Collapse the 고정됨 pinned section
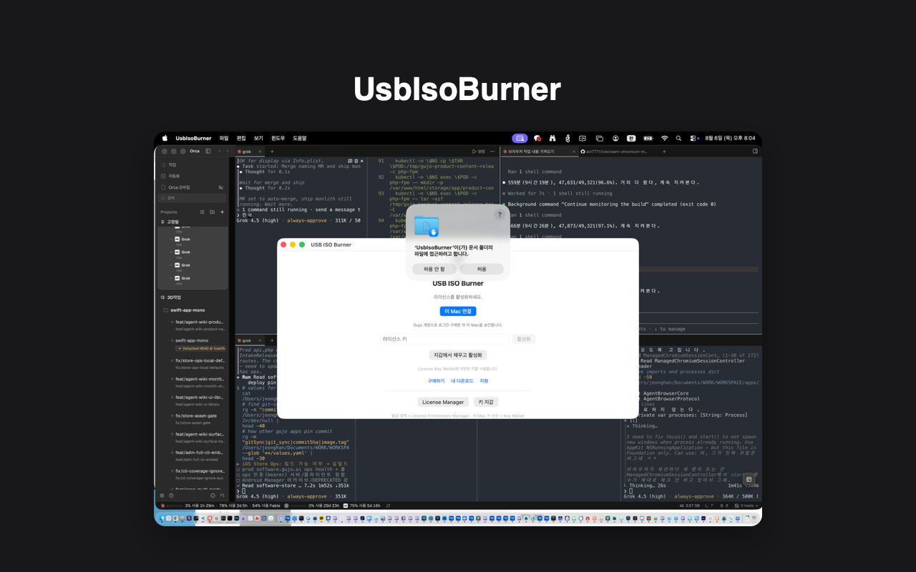 [169, 222]
